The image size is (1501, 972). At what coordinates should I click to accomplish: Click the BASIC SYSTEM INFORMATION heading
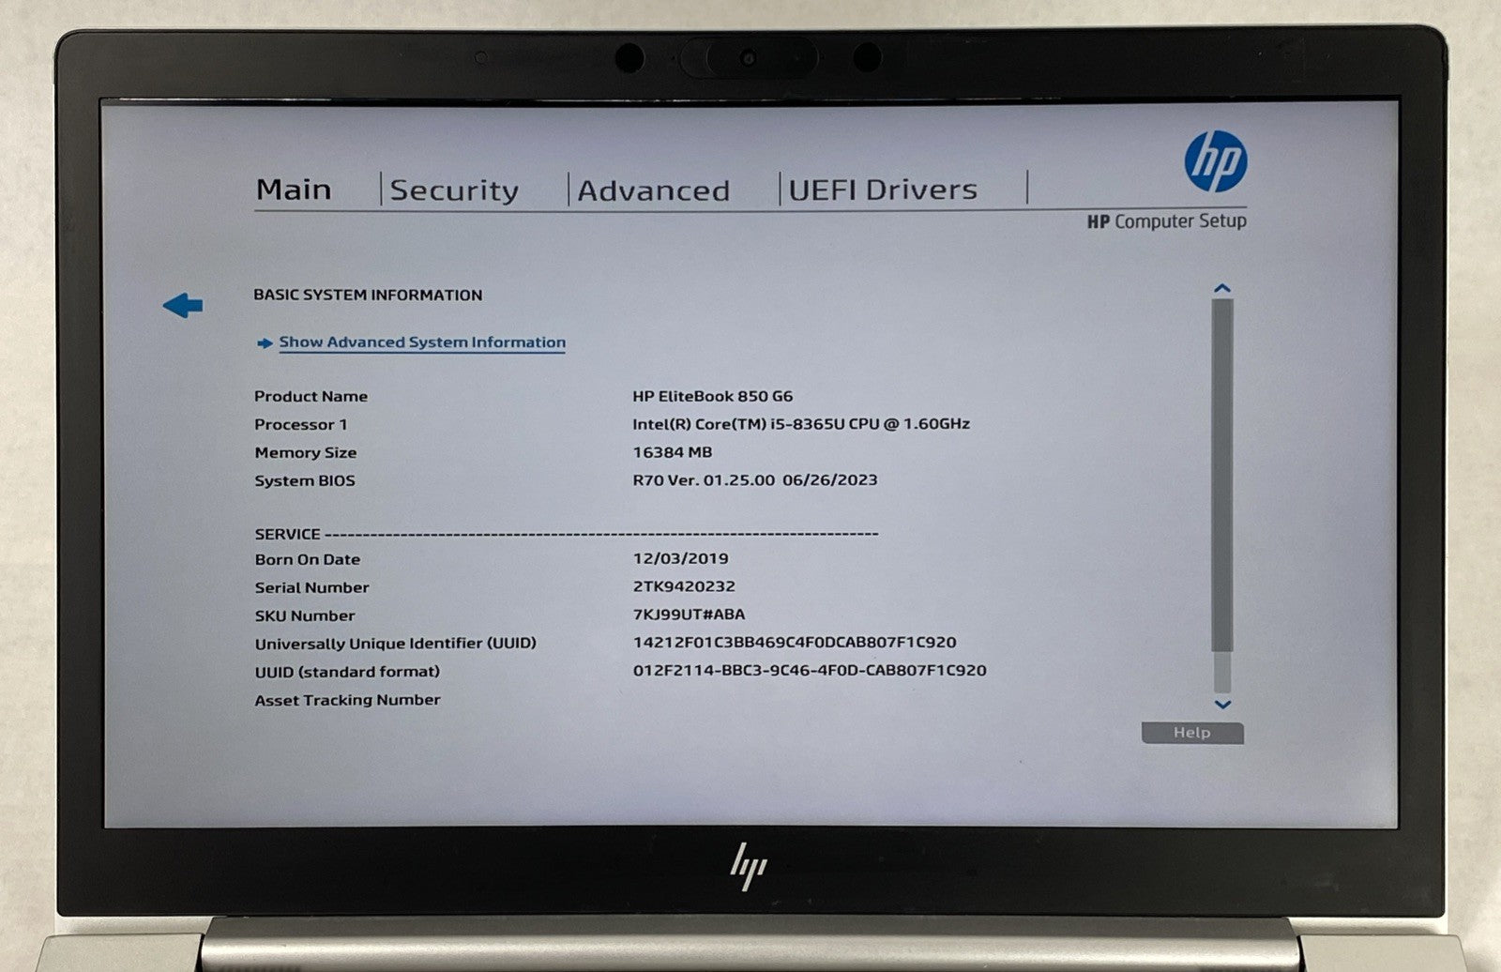coord(368,295)
